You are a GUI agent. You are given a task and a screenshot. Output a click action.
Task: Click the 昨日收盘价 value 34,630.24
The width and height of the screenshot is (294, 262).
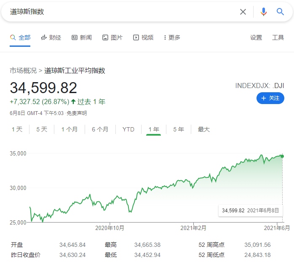(72, 255)
